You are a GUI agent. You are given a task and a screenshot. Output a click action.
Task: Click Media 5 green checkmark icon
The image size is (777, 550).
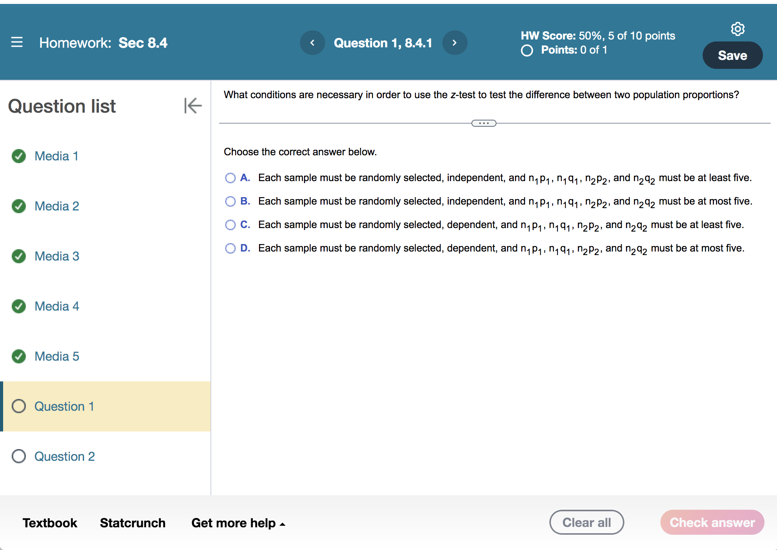(19, 356)
